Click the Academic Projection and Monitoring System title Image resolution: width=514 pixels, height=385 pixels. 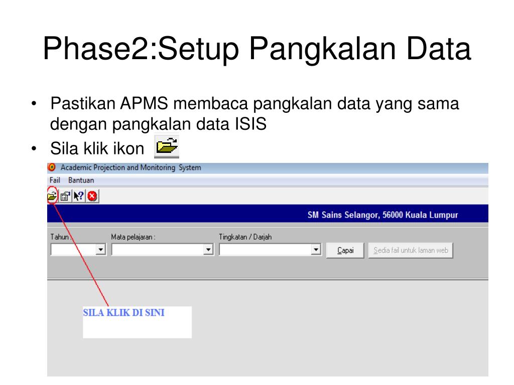coord(131,167)
